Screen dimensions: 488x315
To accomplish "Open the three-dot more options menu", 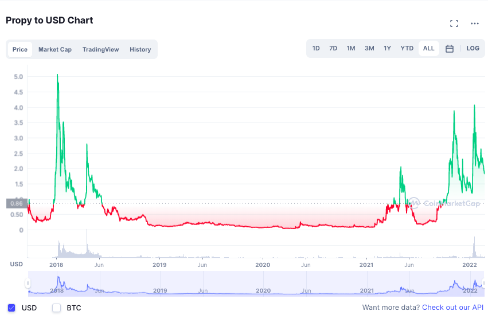I will (475, 23).
